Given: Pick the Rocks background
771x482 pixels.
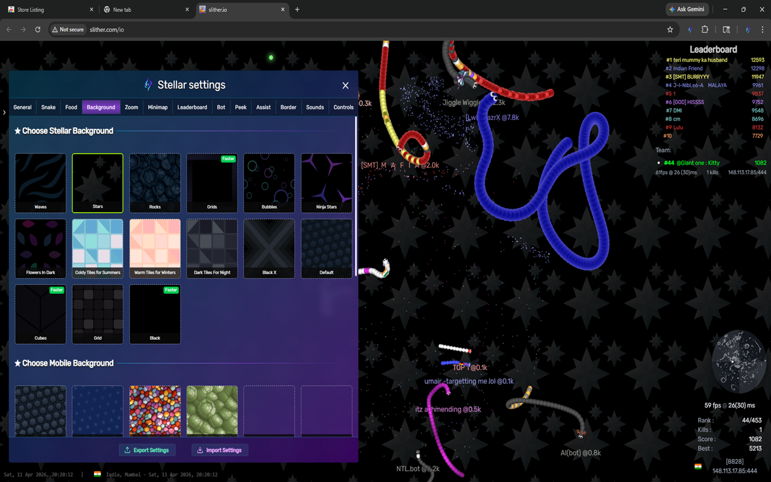Looking at the screenshot, I should click(155, 183).
